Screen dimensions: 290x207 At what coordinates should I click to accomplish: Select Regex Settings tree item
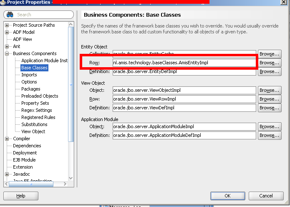tap(37, 110)
